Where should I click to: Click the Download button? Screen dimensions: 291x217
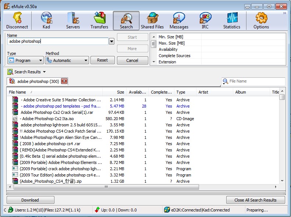(30, 200)
